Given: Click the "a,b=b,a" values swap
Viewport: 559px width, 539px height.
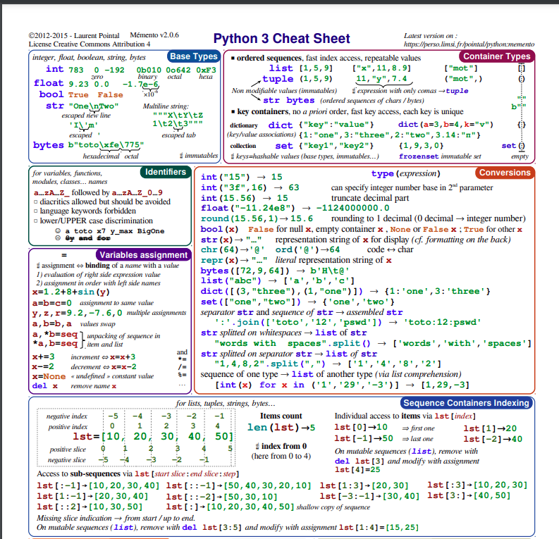Looking at the screenshot, I should pyautogui.click(x=52, y=324).
